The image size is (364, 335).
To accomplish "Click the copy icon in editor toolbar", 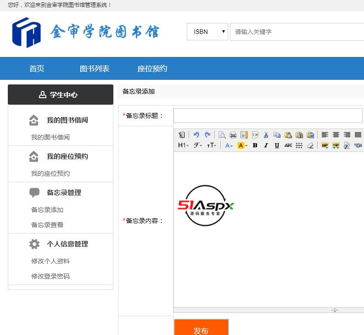I will tap(277, 134).
